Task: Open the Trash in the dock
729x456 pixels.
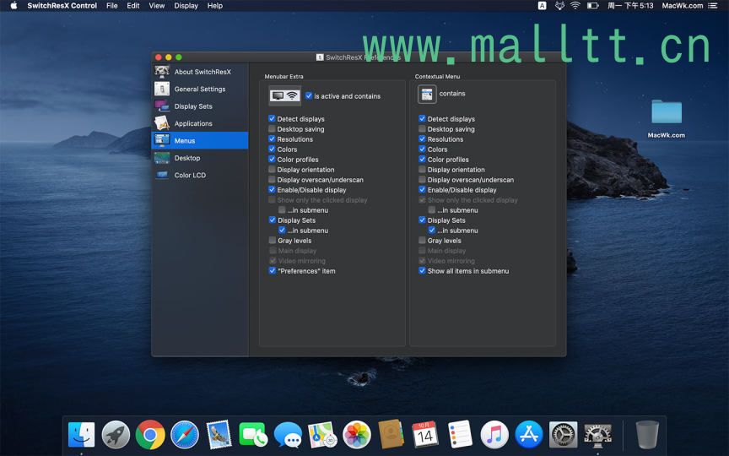Action: pos(647,435)
